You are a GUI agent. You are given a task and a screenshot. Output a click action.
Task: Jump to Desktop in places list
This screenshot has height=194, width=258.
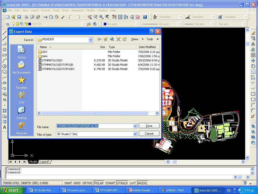tap(22, 113)
